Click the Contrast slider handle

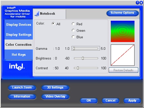(x=78, y=68)
